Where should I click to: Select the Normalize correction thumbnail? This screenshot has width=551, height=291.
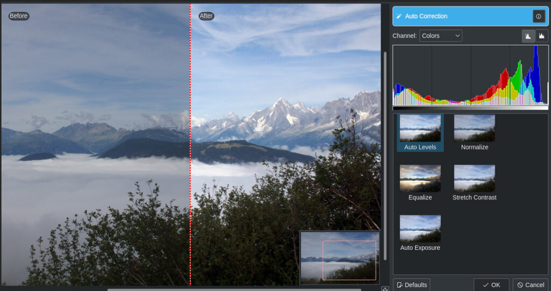[475, 133]
